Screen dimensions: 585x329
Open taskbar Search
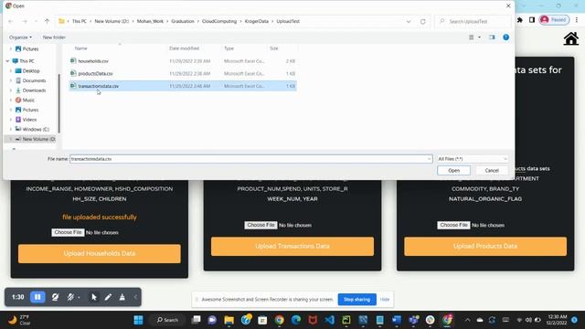coord(168,320)
